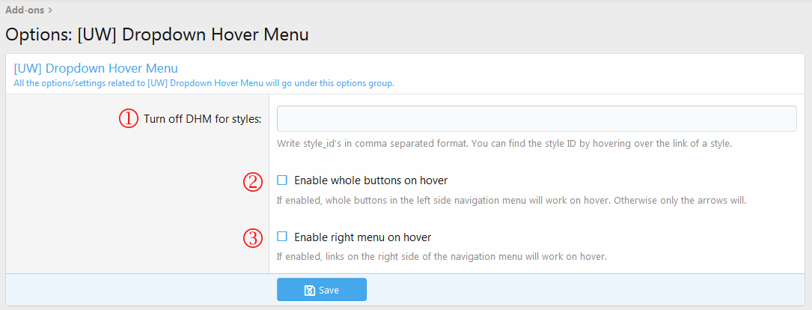The image size is (812, 310).
Task: Click the right side links on hover explanation
Action: [442, 256]
